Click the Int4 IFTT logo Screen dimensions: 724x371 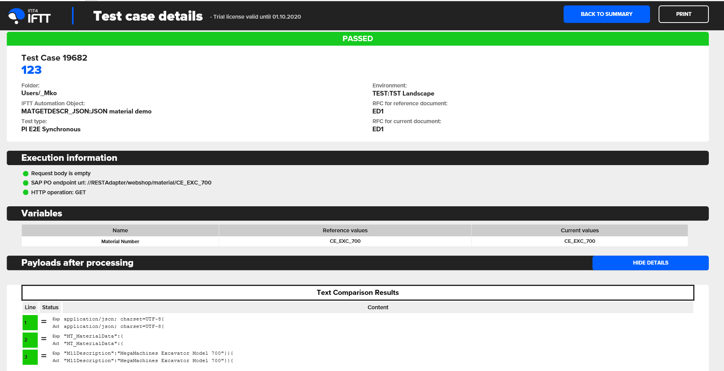30,16
